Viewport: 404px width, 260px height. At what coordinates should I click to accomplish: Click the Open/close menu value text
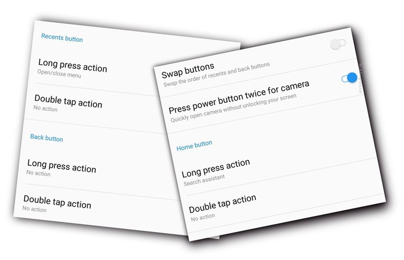pyautogui.click(x=59, y=75)
